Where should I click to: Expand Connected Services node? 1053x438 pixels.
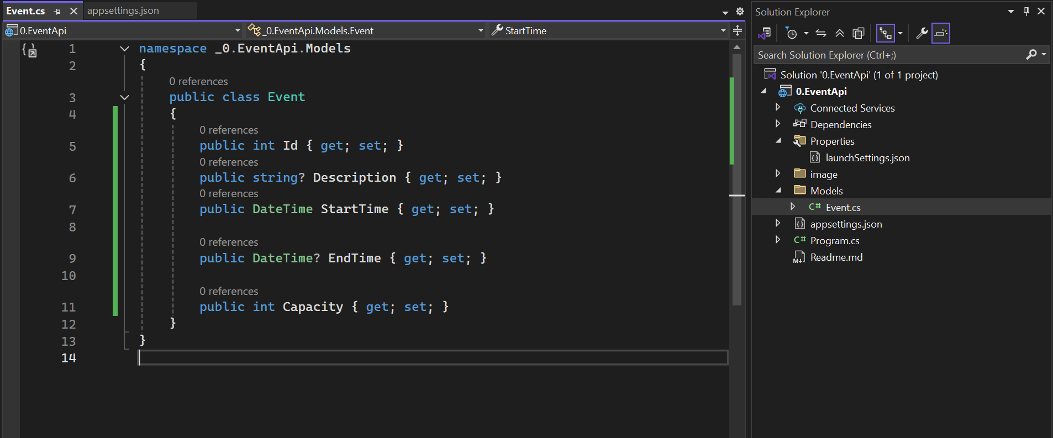(x=778, y=108)
